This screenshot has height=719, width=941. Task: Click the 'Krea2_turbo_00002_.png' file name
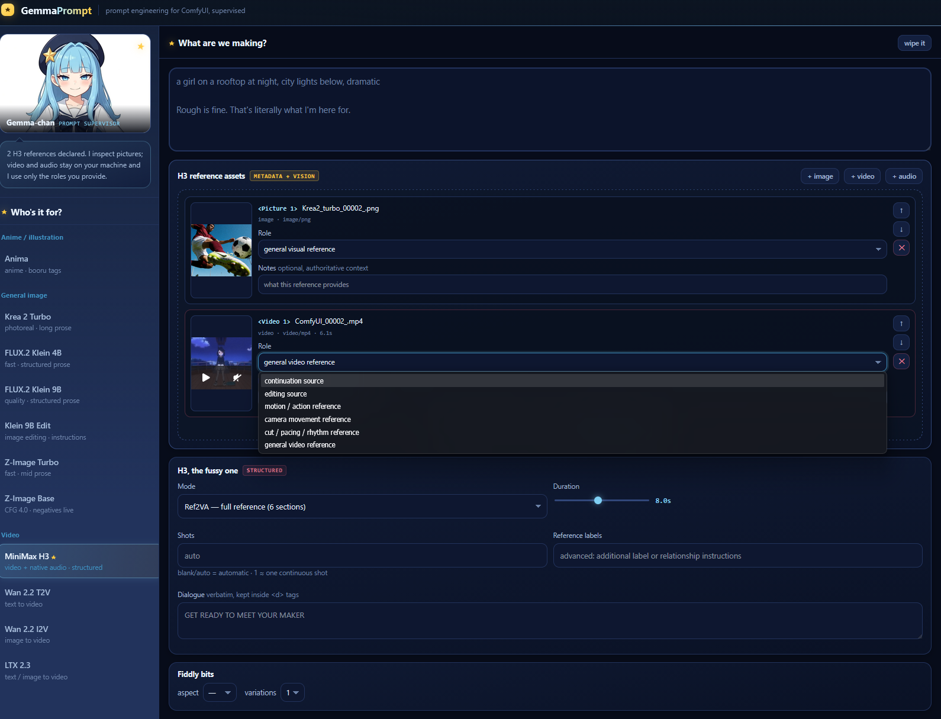click(340, 208)
